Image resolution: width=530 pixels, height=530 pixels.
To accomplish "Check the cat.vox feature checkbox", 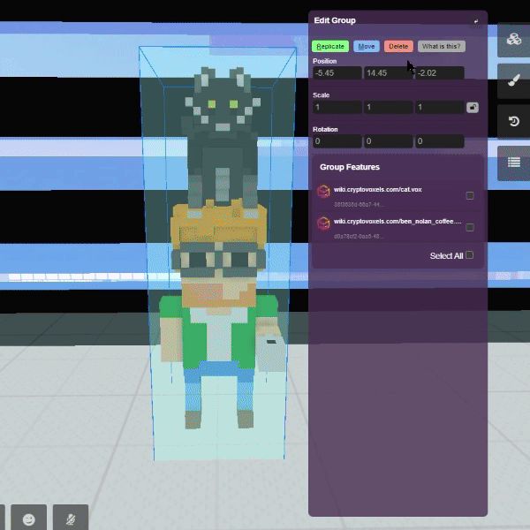I will [x=470, y=196].
